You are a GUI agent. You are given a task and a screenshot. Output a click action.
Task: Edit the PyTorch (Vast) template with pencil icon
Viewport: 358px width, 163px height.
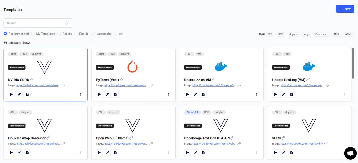pos(107,94)
